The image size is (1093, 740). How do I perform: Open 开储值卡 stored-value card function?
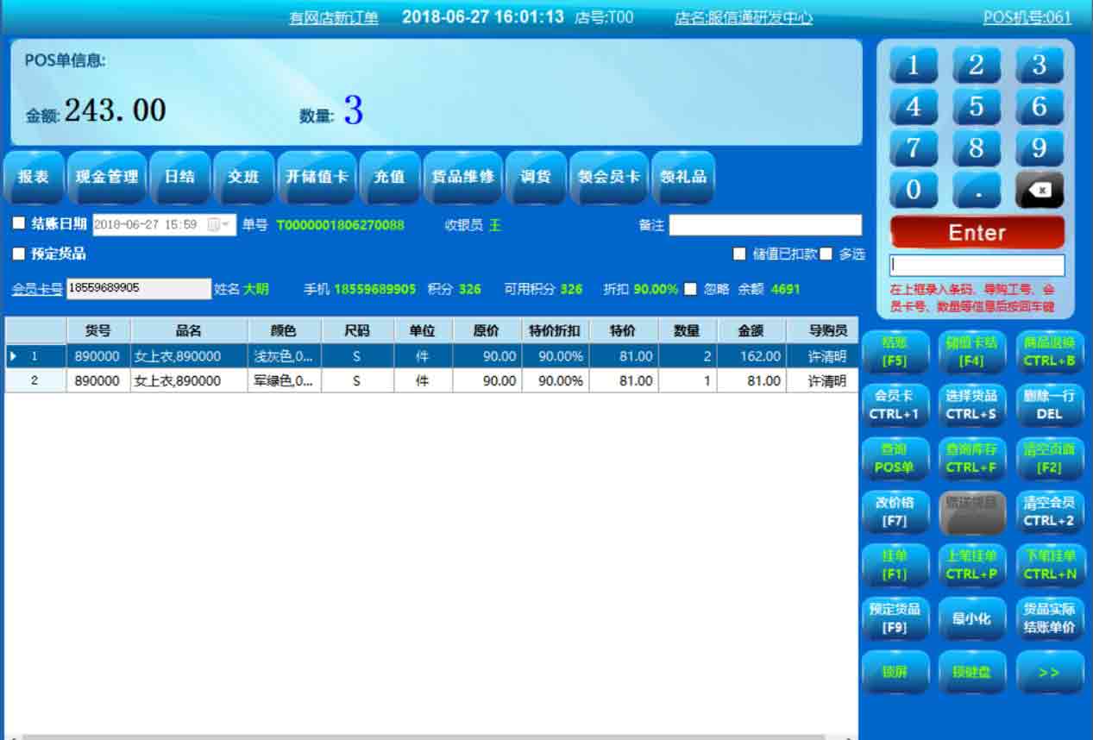point(317,177)
